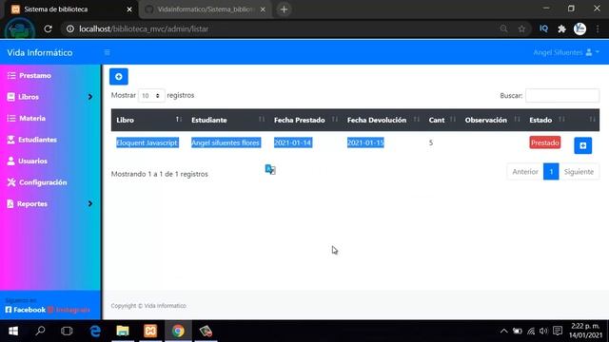Open Windows taskbar search

point(40,331)
